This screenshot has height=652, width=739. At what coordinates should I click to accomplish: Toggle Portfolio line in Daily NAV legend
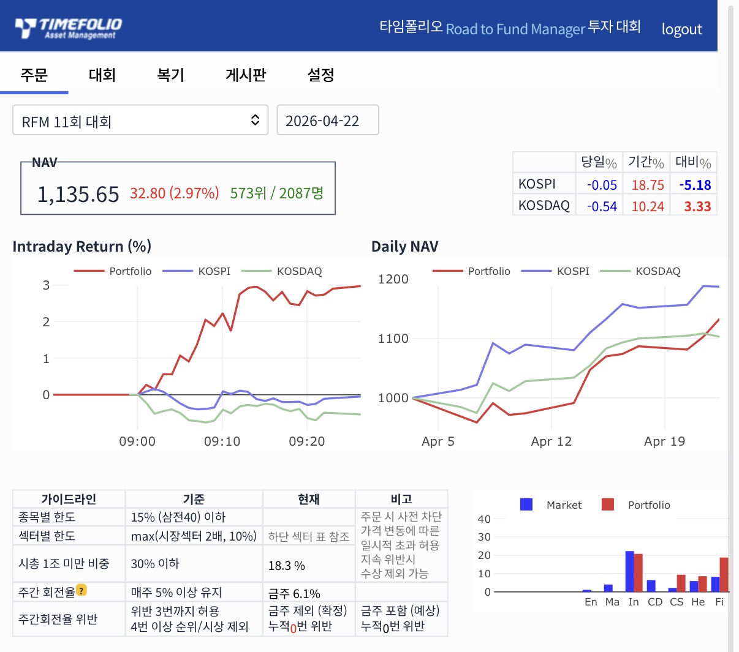coord(472,271)
